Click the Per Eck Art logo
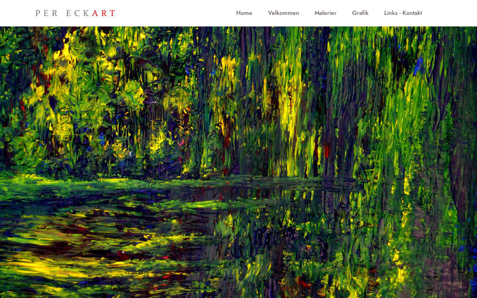The width and height of the screenshot is (477, 298). [x=75, y=13]
